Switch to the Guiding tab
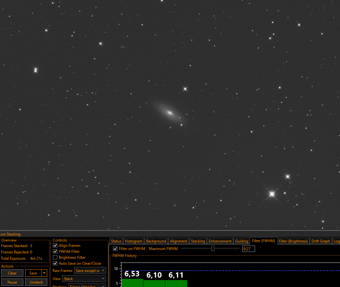340x287 pixels. point(241,241)
